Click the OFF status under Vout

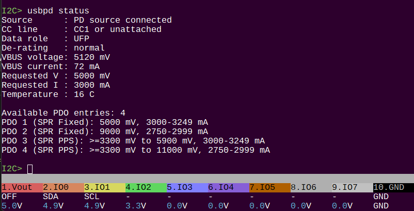click(x=9, y=197)
